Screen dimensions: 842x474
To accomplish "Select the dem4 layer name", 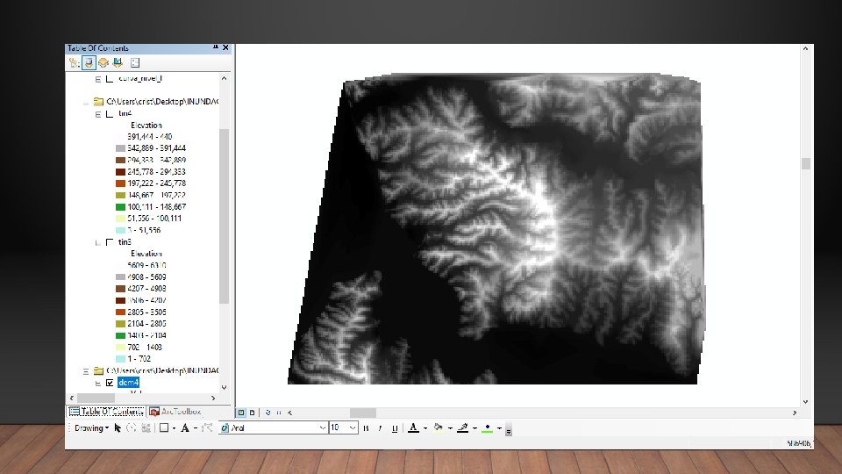I will pyautogui.click(x=128, y=383).
